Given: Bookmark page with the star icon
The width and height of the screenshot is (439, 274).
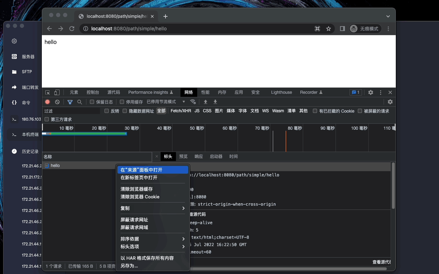Looking at the screenshot, I should pyautogui.click(x=329, y=29).
